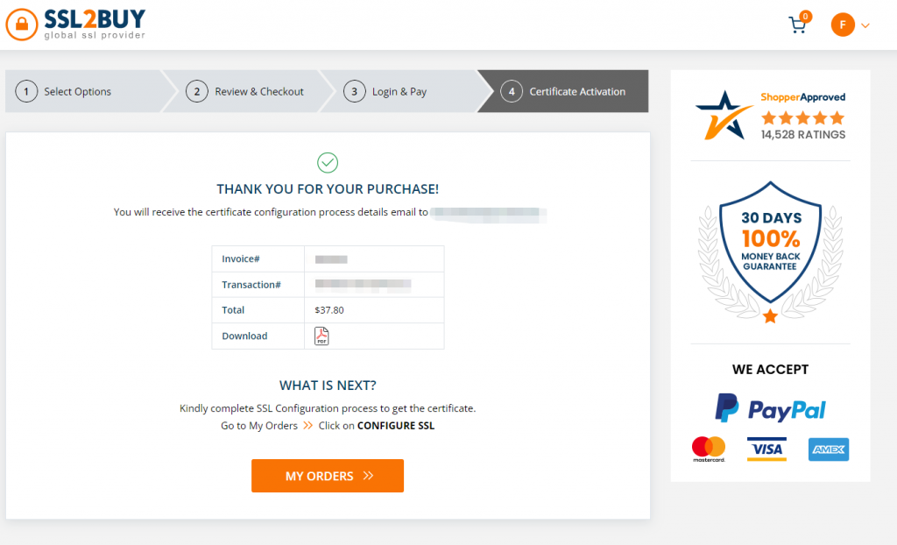Click the Mastercard logo
897x545 pixels.
tap(709, 449)
